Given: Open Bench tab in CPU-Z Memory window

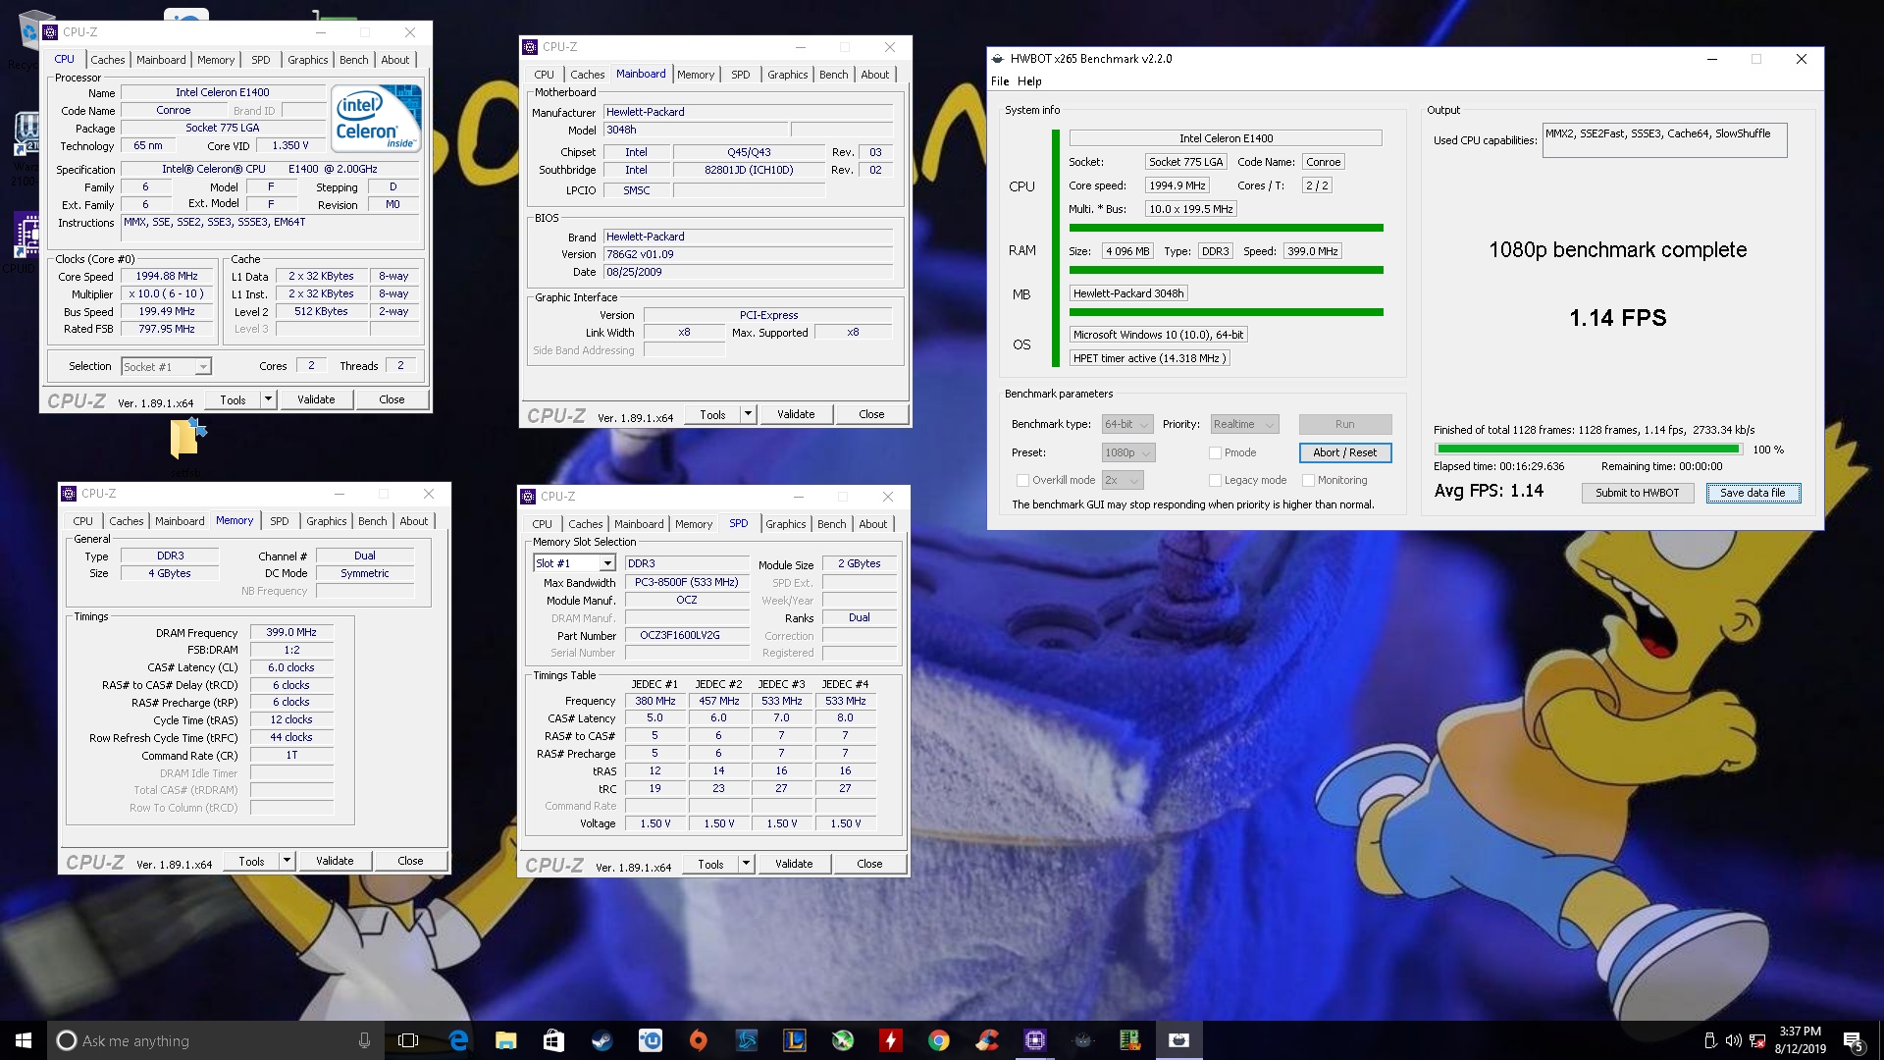Looking at the screenshot, I should pos(373,521).
